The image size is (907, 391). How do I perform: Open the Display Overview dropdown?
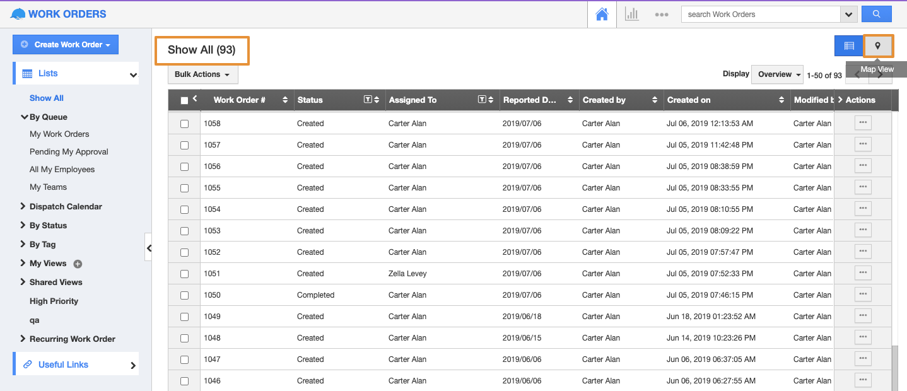(777, 74)
